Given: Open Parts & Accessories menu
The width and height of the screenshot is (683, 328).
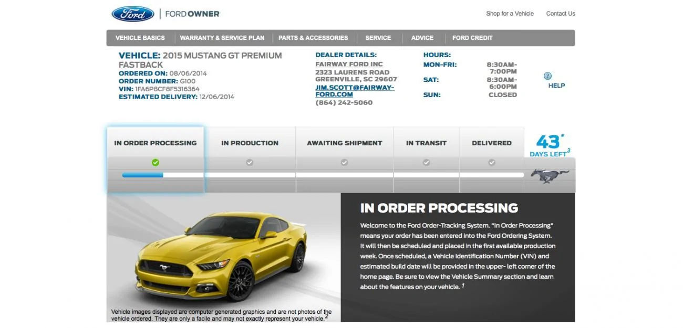Looking at the screenshot, I should tap(313, 38).
